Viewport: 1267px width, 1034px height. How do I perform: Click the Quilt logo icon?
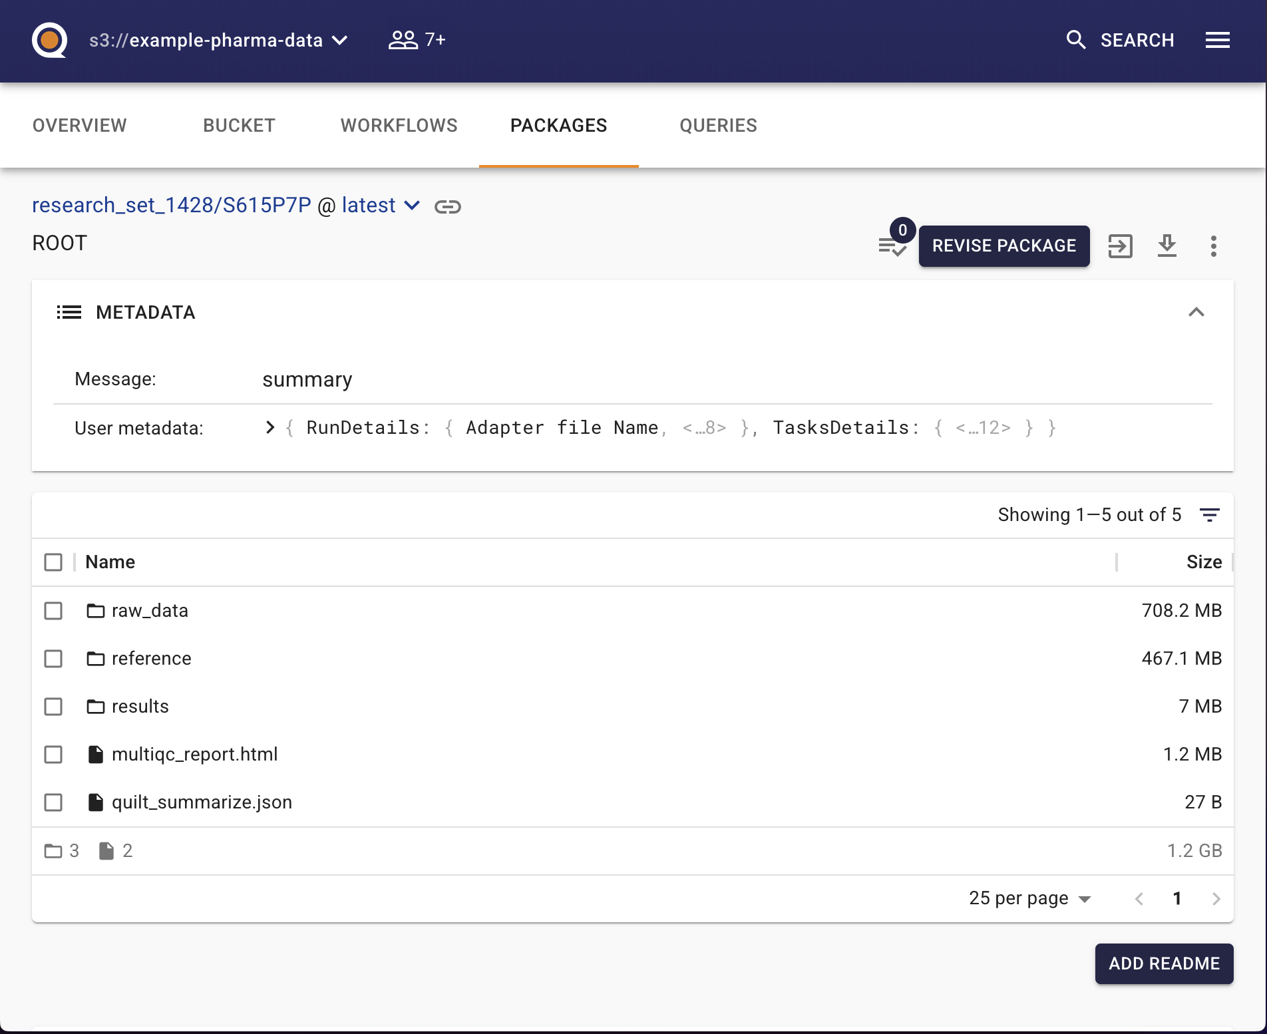click(x=49, y=40)
